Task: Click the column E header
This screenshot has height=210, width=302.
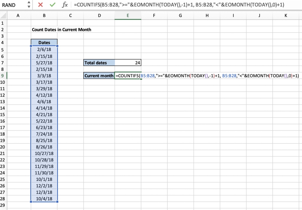Action: (128, 15)
